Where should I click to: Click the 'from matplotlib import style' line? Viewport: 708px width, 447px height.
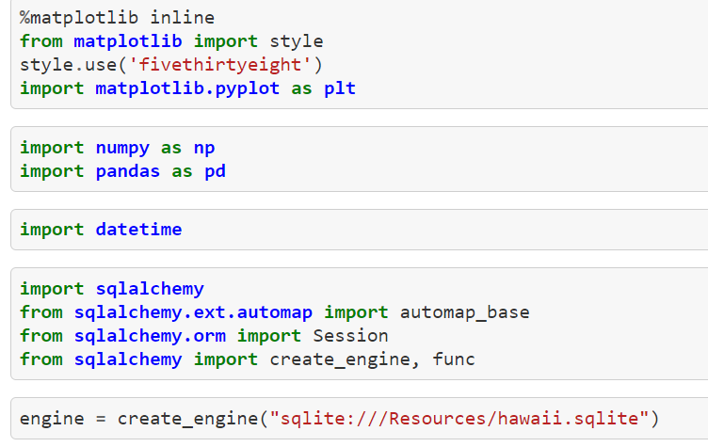click(x=171, y=41)
